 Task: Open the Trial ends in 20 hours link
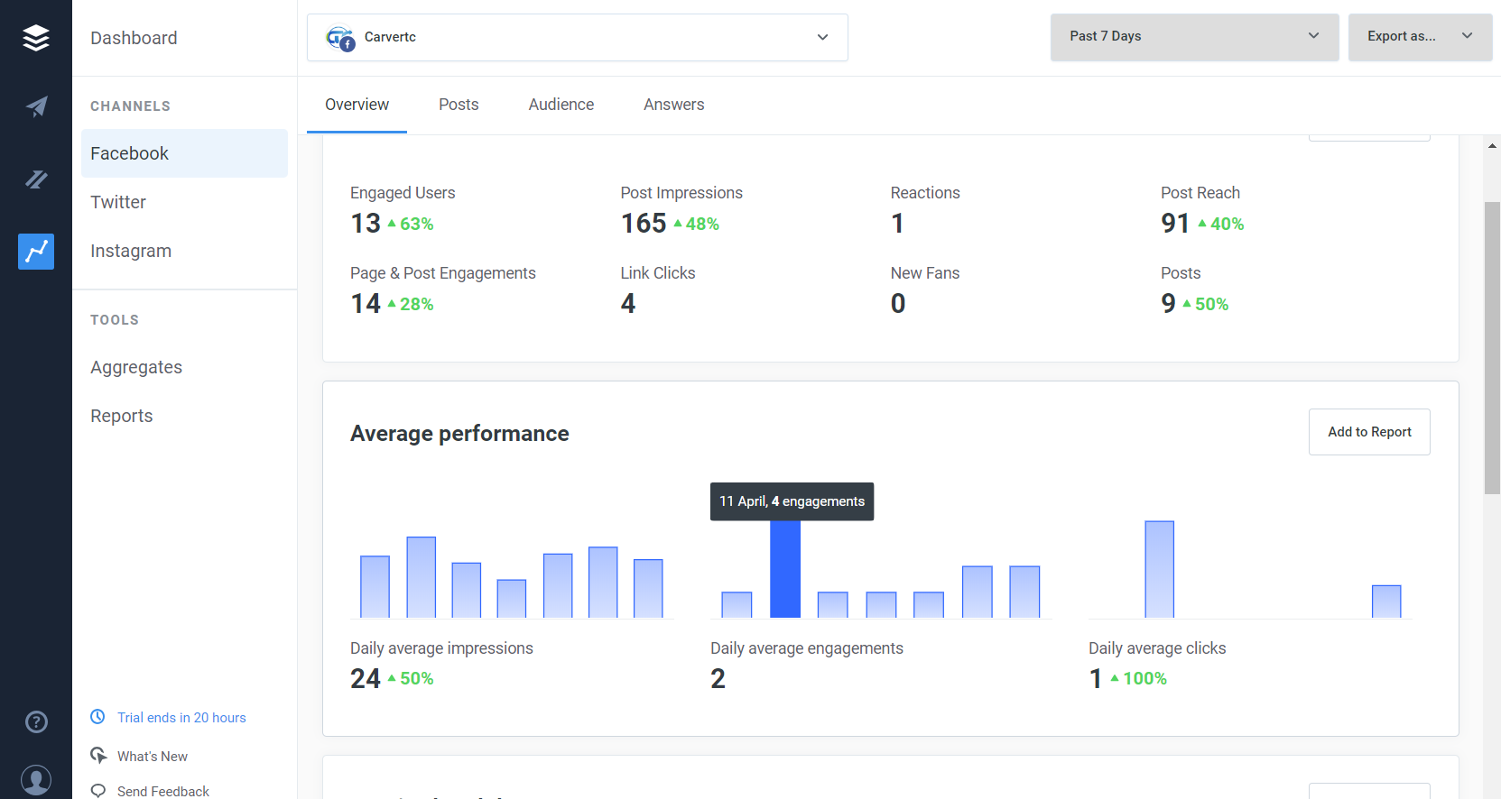181,718
